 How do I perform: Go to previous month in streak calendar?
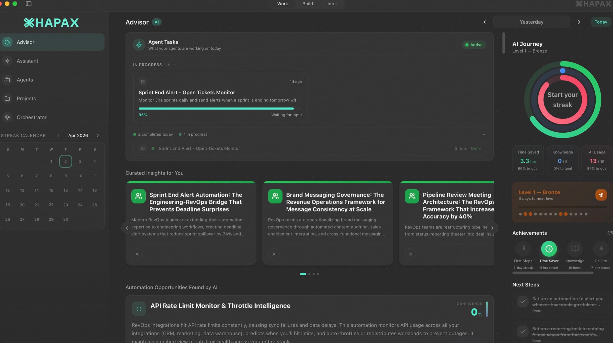(58, 136)
